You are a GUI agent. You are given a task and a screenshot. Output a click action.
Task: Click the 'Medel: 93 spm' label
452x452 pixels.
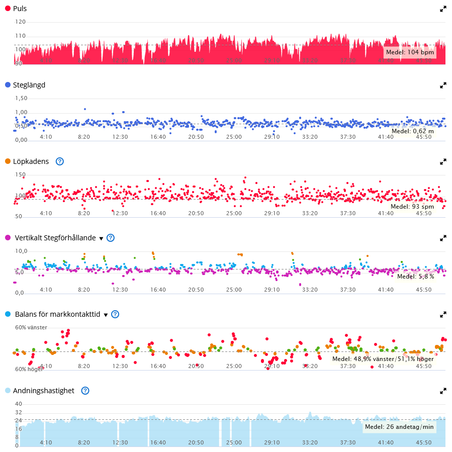click(x=412, y=207)
